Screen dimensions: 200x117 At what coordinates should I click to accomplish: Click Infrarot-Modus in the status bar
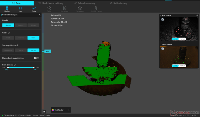(x=26, y=115)
